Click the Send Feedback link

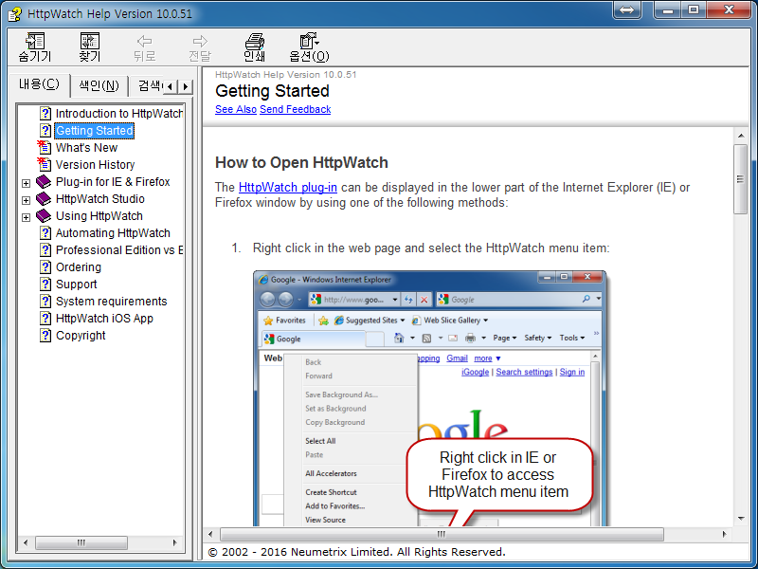click(x=296, y=109)
